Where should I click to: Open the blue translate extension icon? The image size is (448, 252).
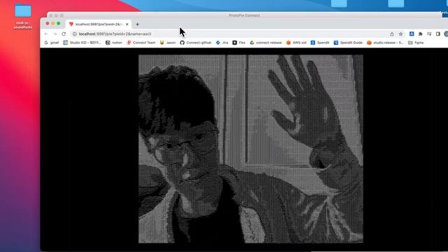(412, 34)
